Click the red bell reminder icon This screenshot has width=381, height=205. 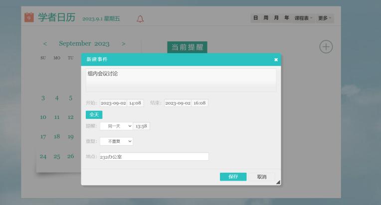[140, 19]
